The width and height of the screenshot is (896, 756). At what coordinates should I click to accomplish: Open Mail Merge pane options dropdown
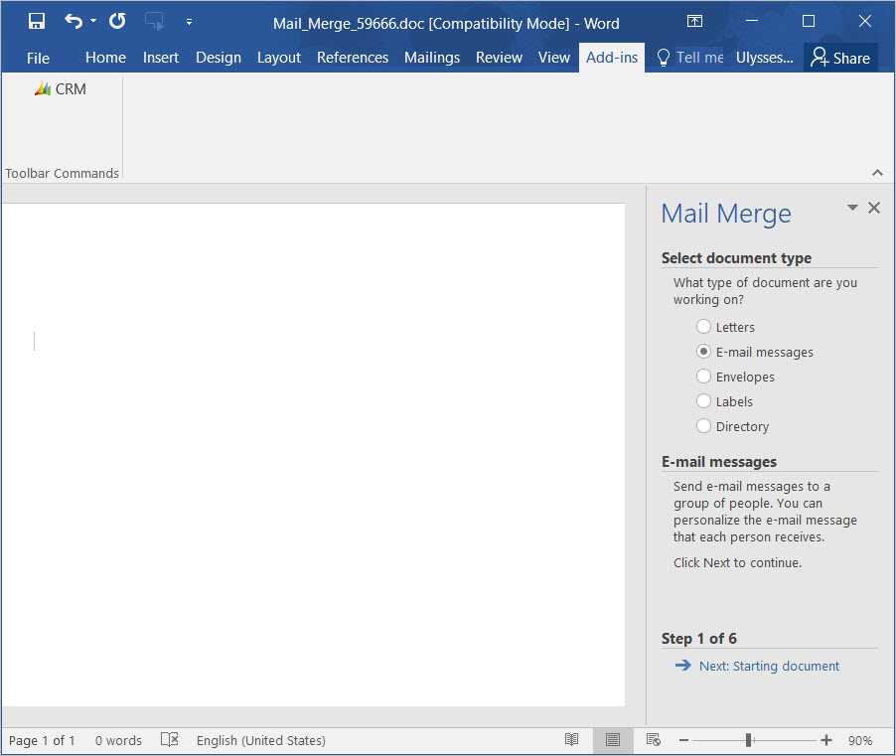tap(851, 208)
